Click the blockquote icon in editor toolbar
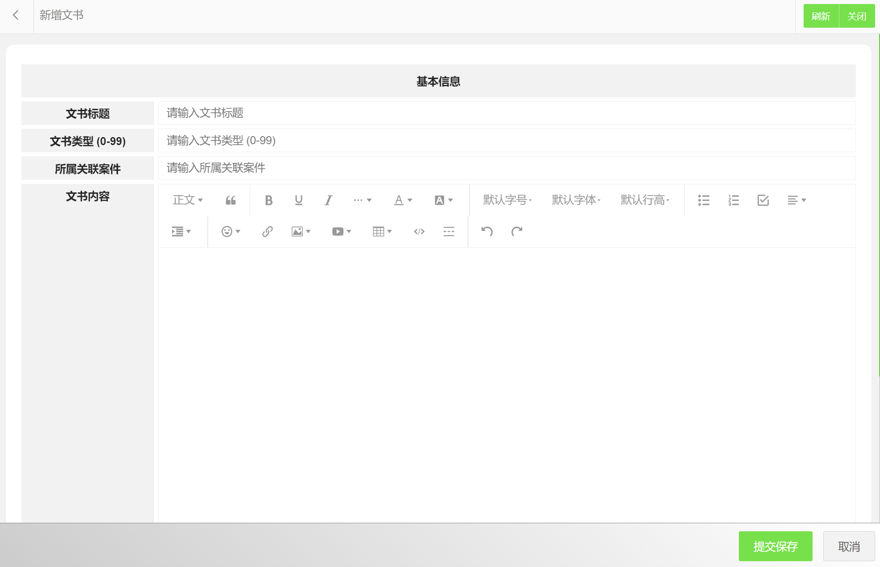 [x=230, y=200]
